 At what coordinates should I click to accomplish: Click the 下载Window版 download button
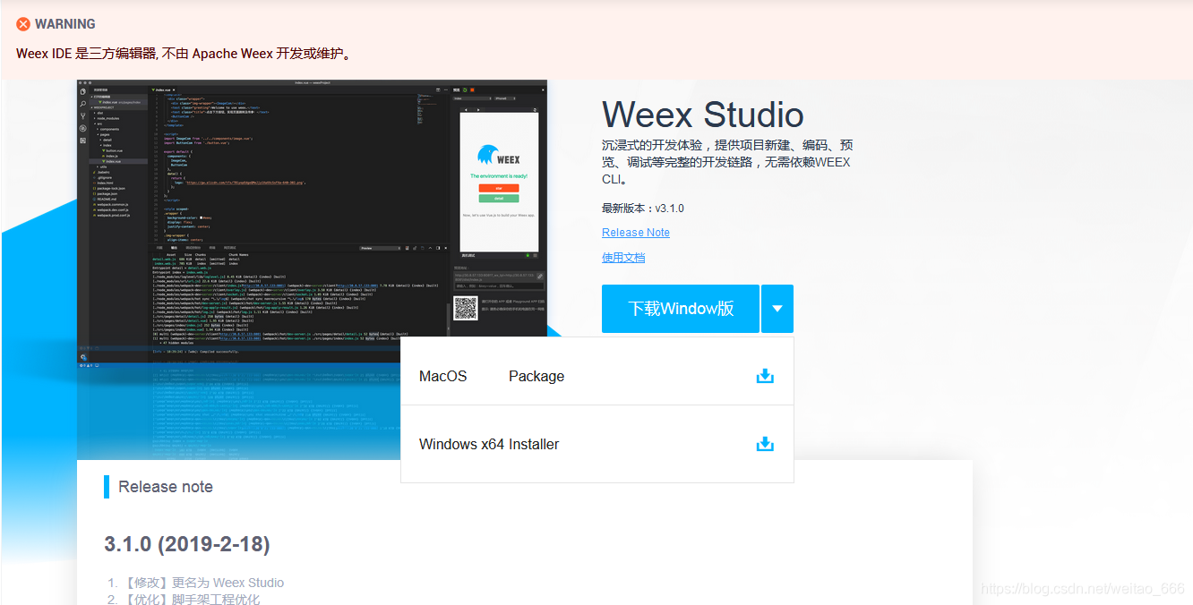(681, 309)
